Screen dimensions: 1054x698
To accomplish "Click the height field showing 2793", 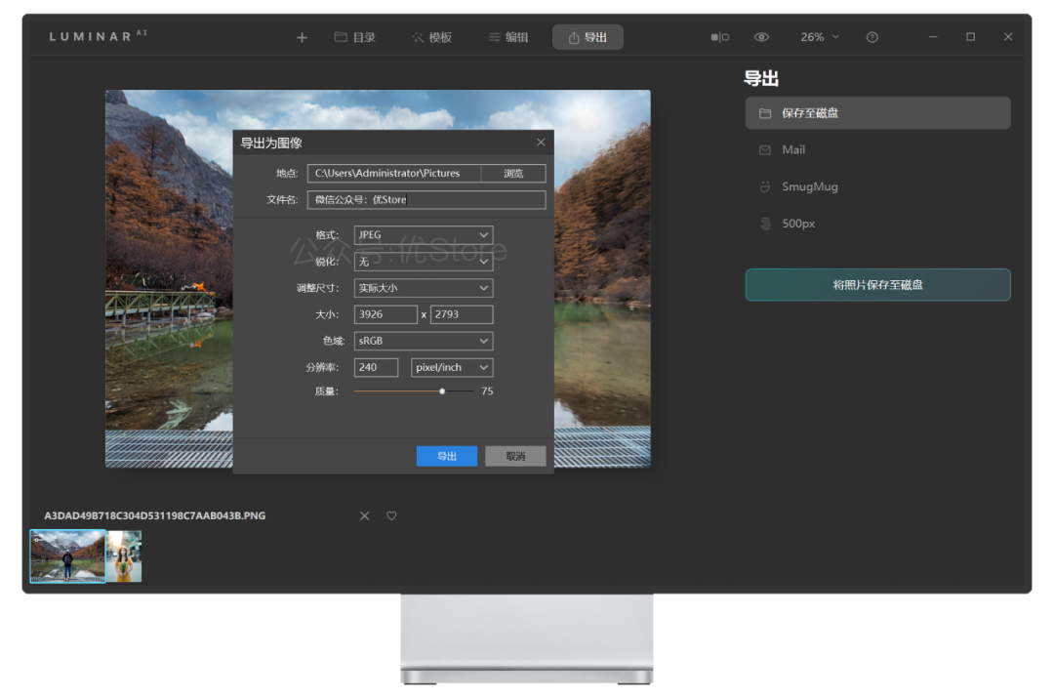I will coord(461,314).
